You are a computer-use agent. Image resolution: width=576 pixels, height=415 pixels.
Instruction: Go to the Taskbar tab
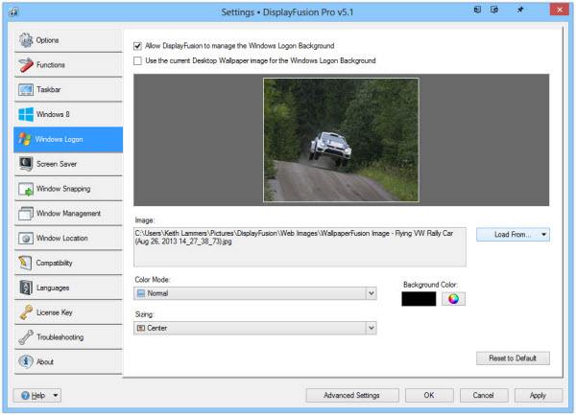click(68, 89)
